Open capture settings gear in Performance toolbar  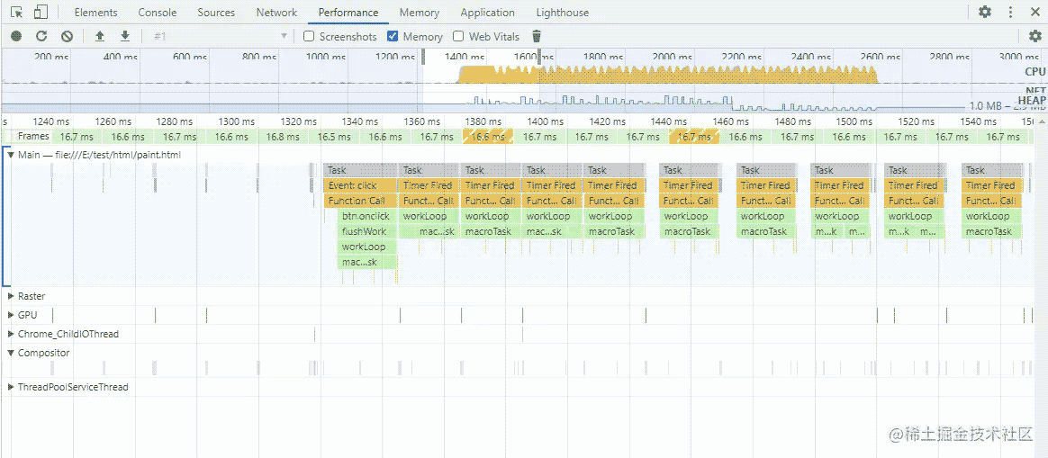1035,36
